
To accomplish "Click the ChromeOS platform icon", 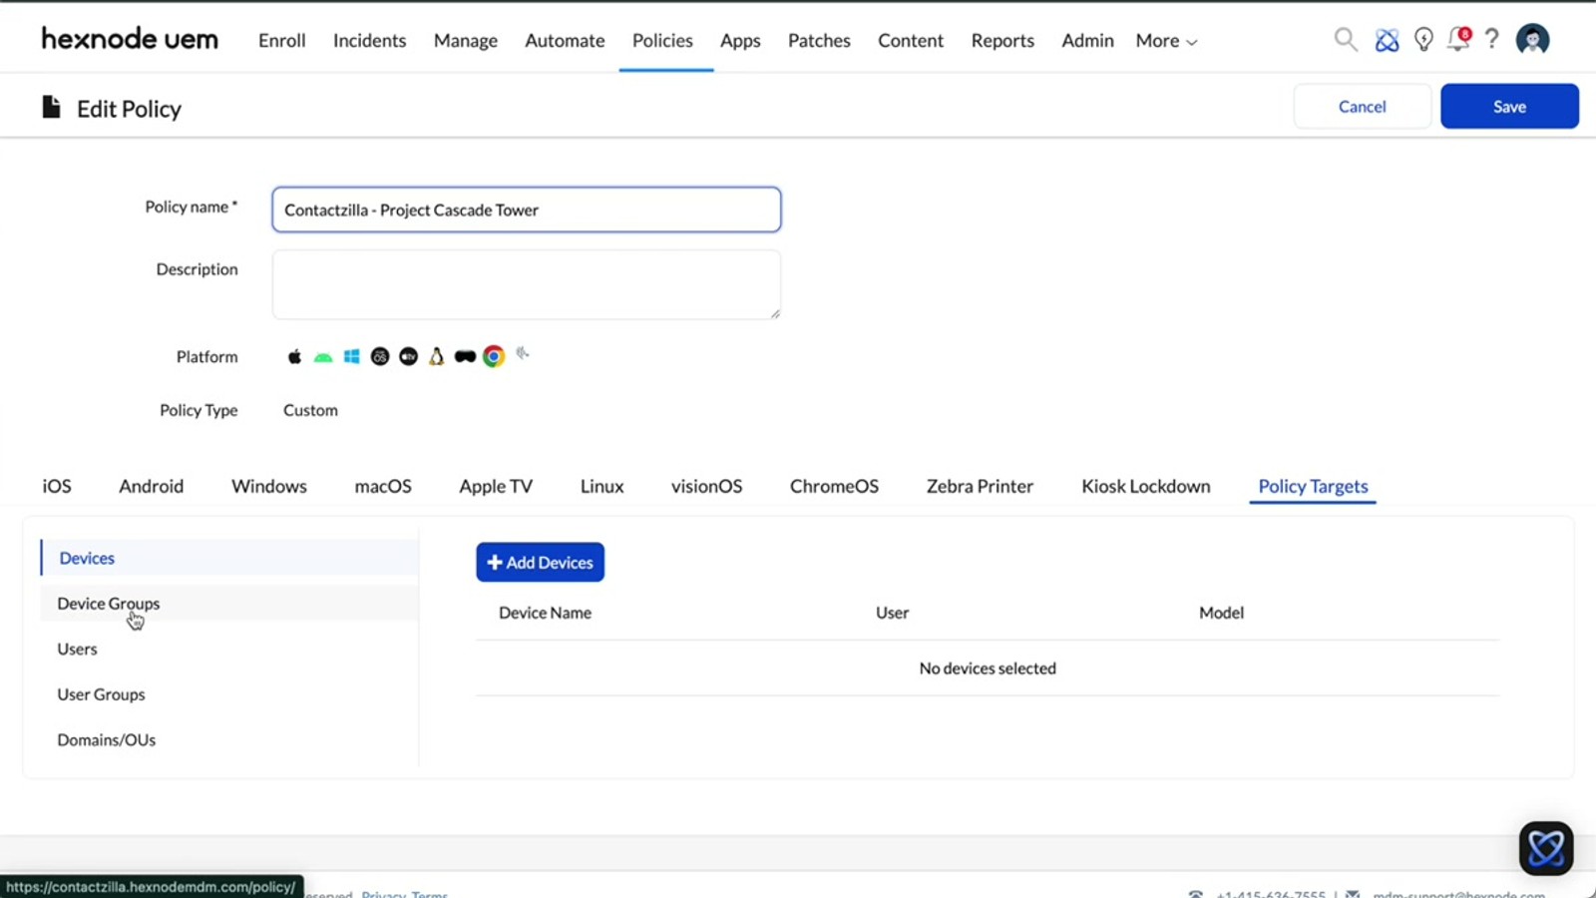I will pyautogui.click(x=494, y=356).
